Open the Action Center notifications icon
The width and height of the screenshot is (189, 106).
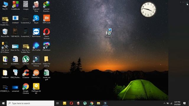184,103
